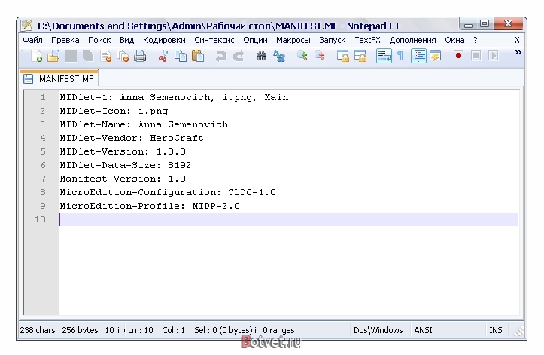Click the MIDlet-Version: 1.0.0 line
Viewport: 544px width, 355px height.
coord(123,151)
